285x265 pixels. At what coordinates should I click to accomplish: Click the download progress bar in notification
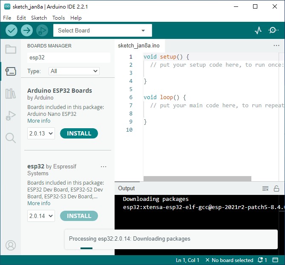click(x=86, y=248)
